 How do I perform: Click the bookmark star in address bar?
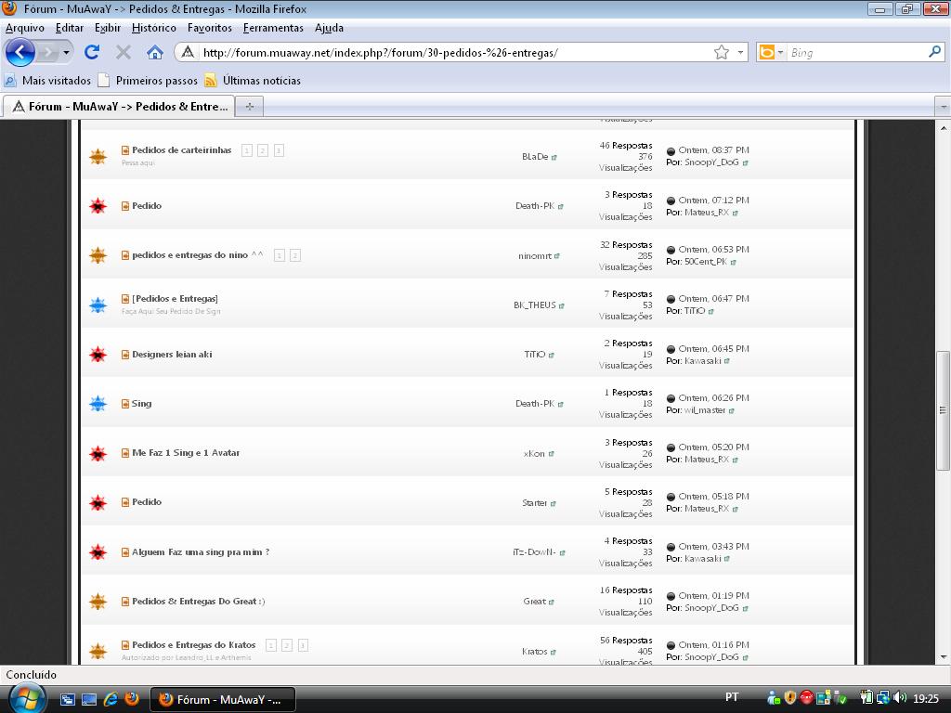(x=721, y=52)
